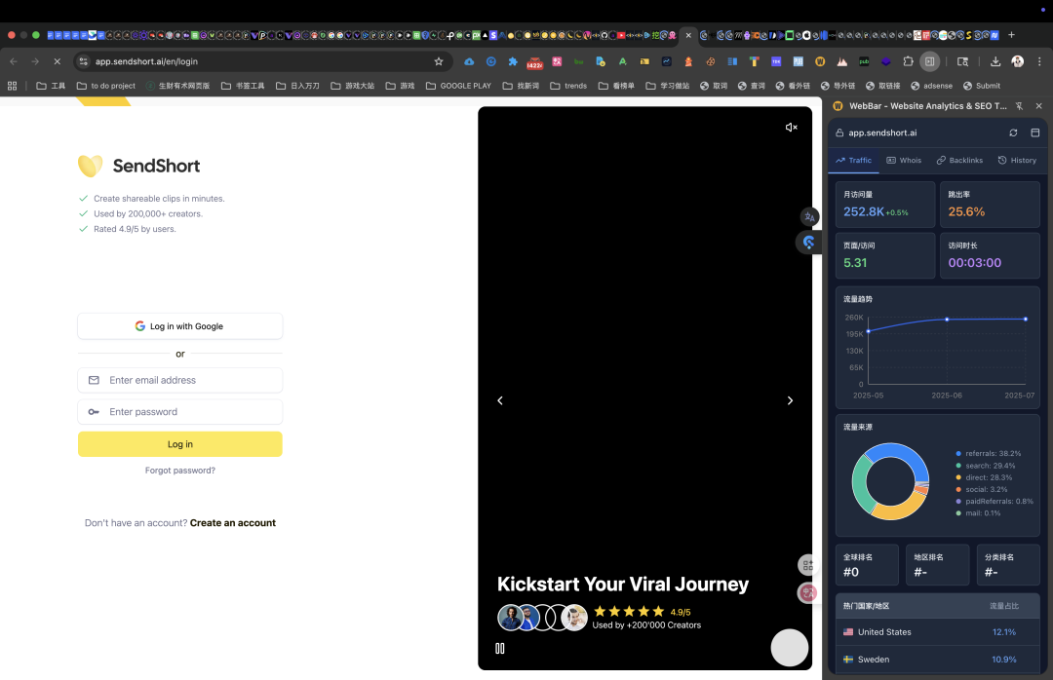Log in with Google
Image resolution: width=1053 pixels, height=680 pixels.
click(180, 326)
